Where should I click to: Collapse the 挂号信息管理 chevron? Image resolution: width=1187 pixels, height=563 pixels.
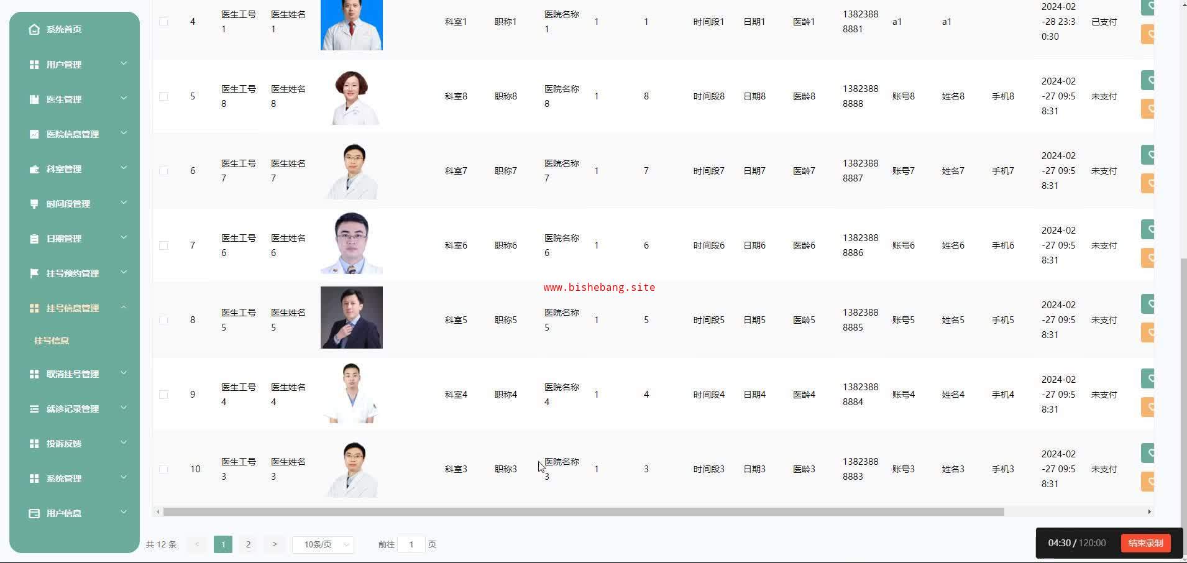pyautogui.click(x=124, y=307)
